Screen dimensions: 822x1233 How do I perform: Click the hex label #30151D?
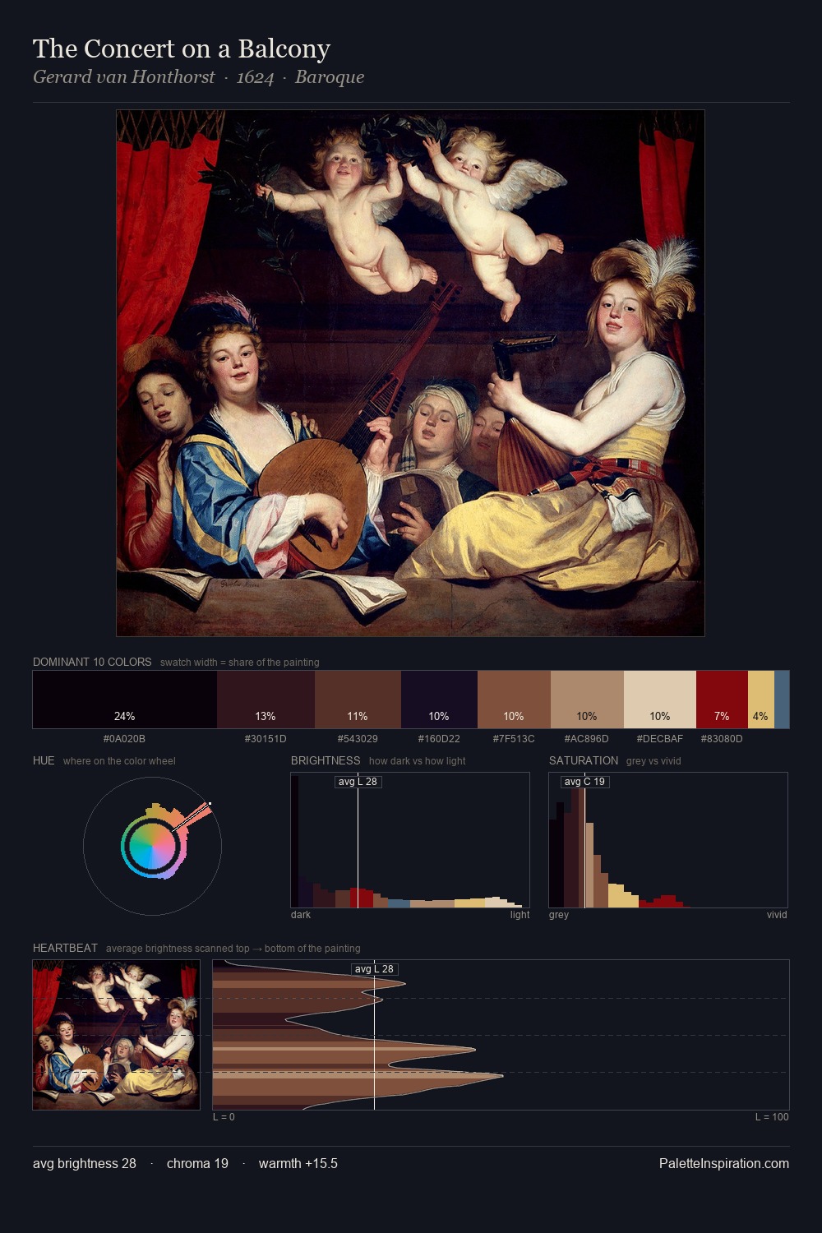[x=266, y=739]
